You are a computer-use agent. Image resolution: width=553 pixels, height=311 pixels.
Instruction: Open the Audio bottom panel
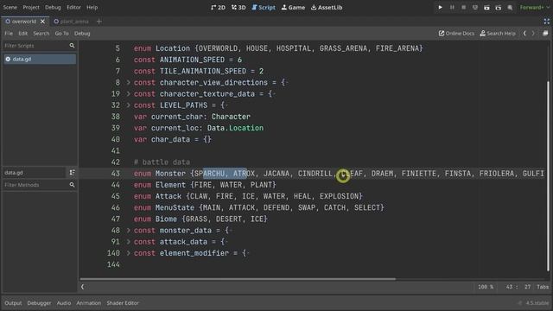click(64, 303)
